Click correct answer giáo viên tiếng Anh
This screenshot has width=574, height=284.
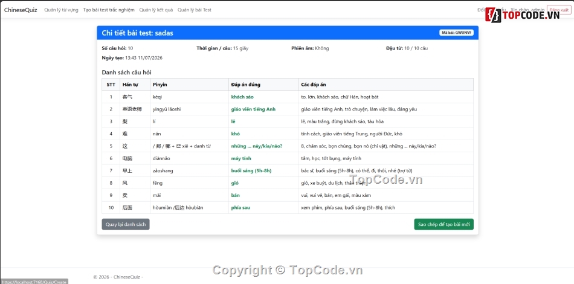(253, 109)
